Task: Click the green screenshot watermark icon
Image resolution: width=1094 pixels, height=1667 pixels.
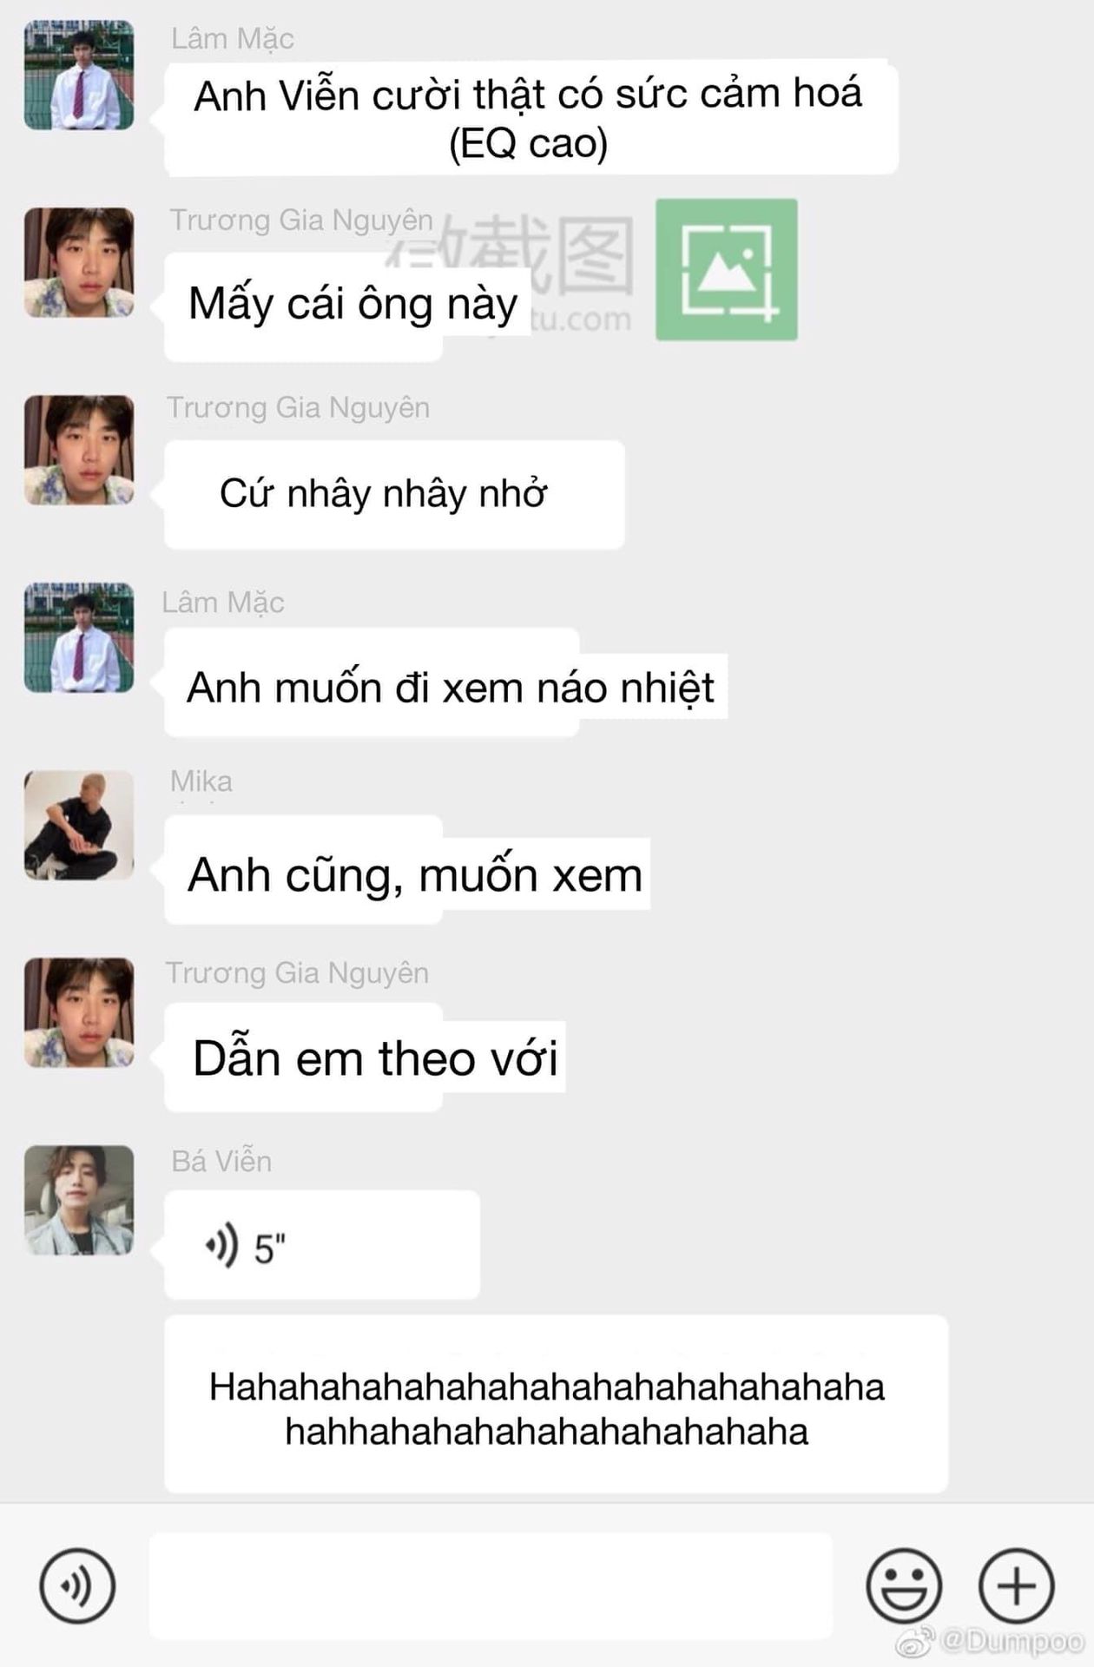Action: [727, 269]
